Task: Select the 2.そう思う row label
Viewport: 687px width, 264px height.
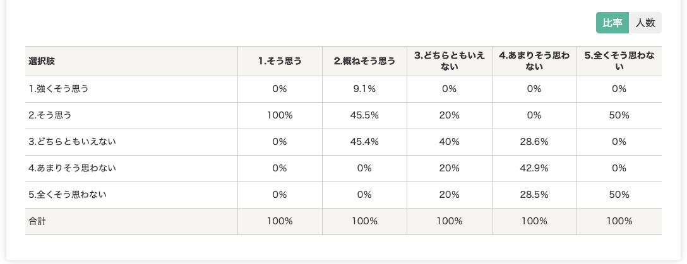Action: pyautogui.click(x=51, y=115)
